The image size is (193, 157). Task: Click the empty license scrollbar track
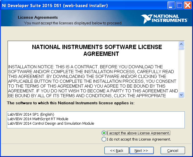[x=181, y=71]
